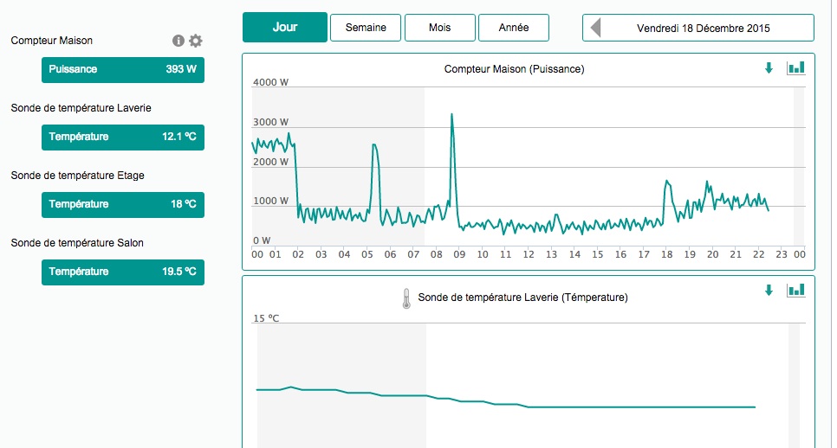Image resolution: width=837 pixels, height=448 pixels.
Task: Select the Puissance 393 W button
Action: 123,69
